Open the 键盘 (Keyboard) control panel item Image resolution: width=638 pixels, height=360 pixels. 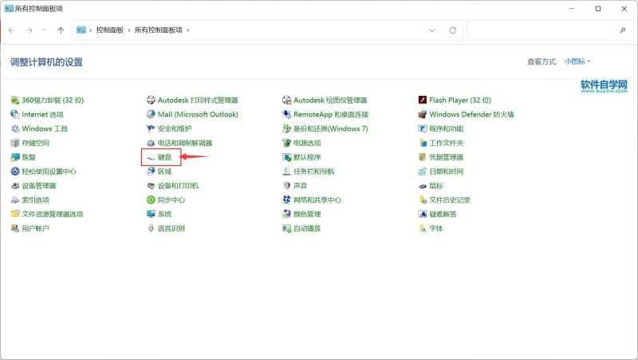(x=163, y=157)
